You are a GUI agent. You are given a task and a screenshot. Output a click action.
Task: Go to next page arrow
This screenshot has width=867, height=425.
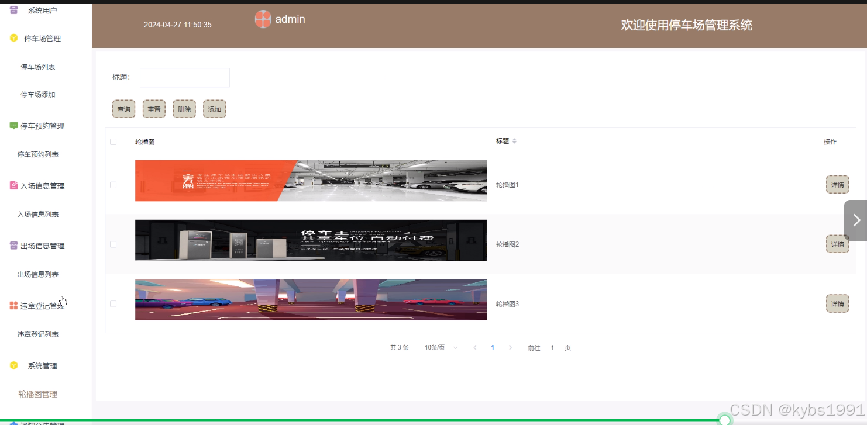tap(510, 348)
